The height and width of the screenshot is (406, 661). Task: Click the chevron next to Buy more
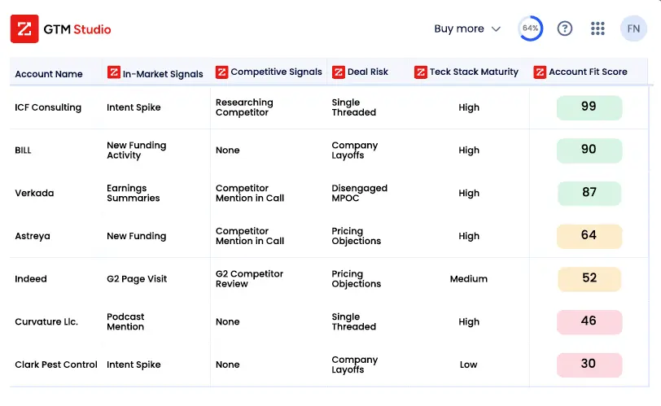[496, 29]
